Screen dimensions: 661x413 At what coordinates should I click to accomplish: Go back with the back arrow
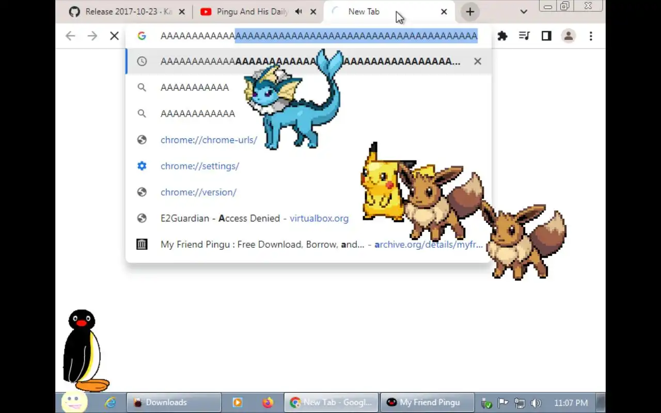[x=70, y=36]
